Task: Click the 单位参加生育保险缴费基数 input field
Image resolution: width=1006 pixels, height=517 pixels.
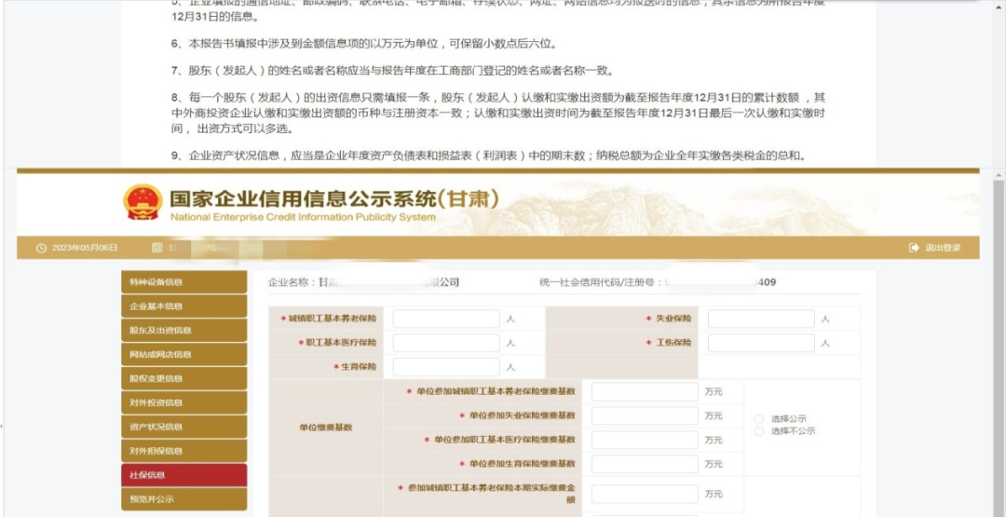Action: click(645, 464)
